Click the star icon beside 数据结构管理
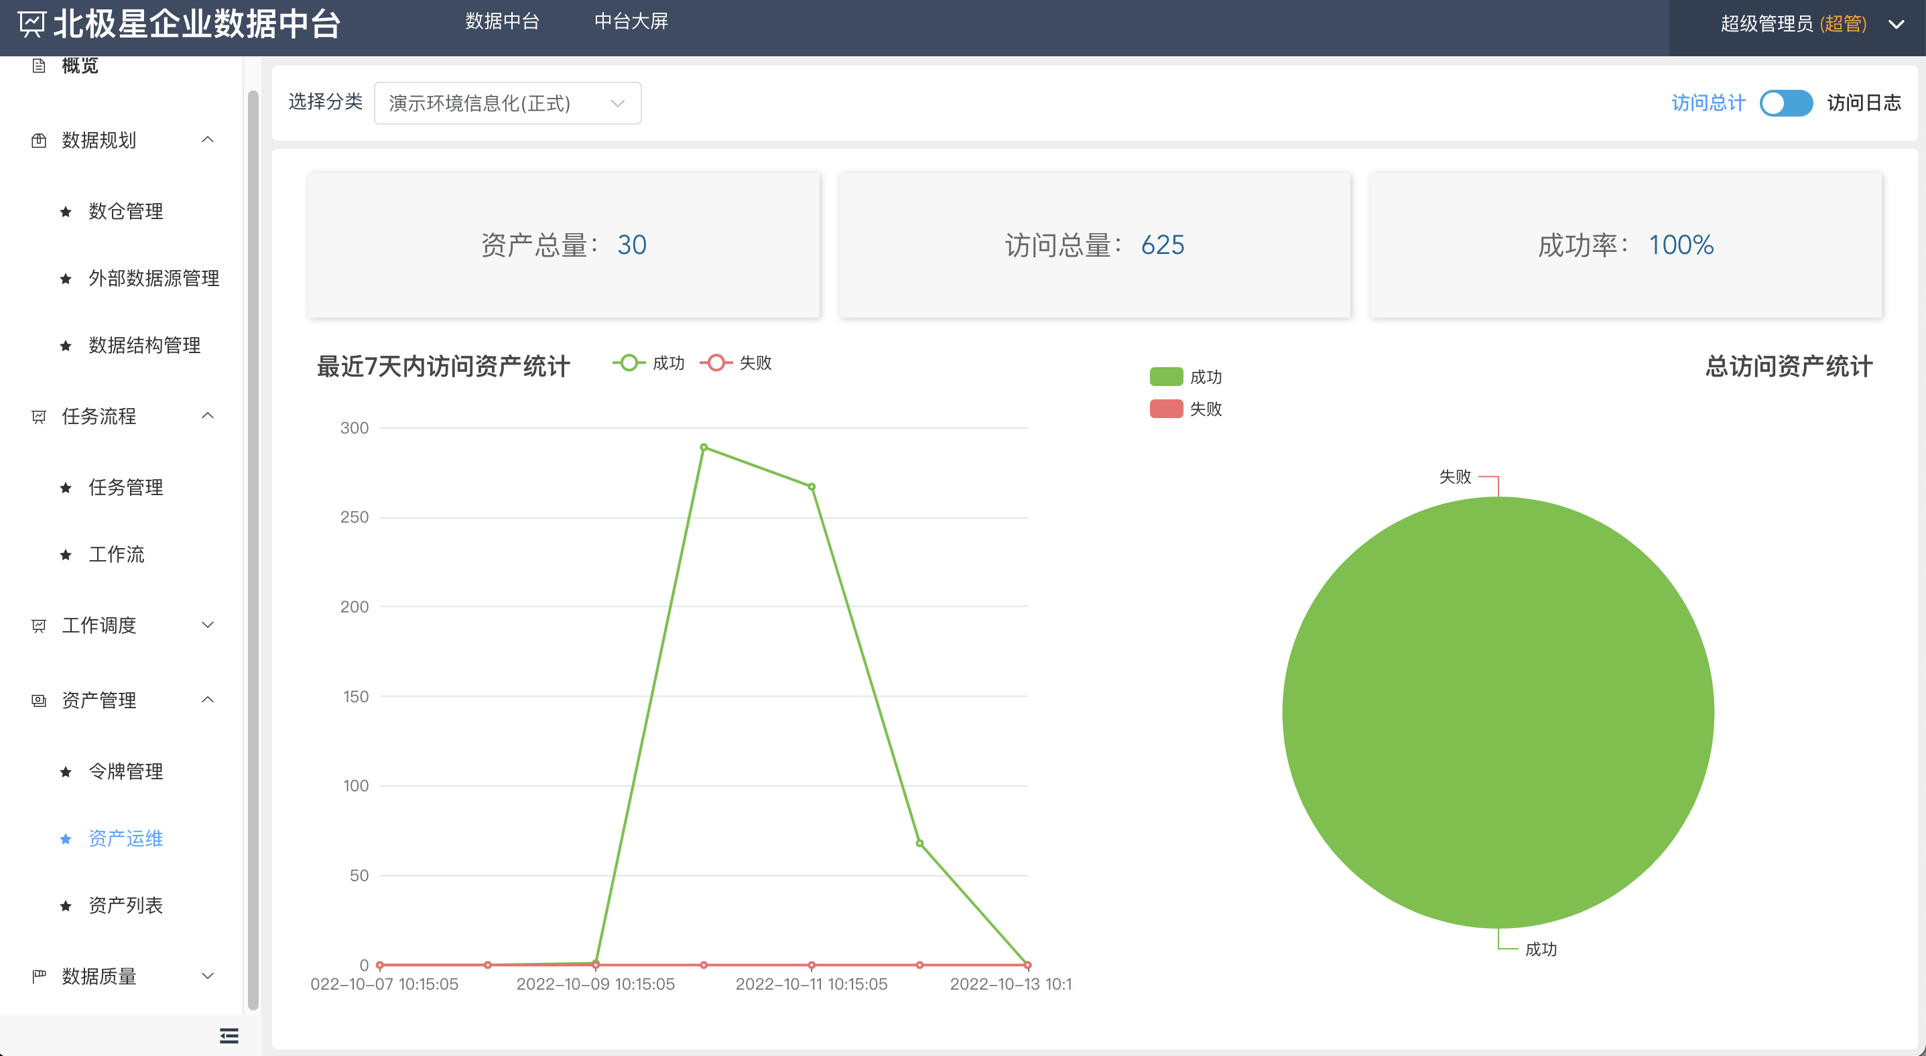The image size is (1926, 1056). (x=66, y=346)
